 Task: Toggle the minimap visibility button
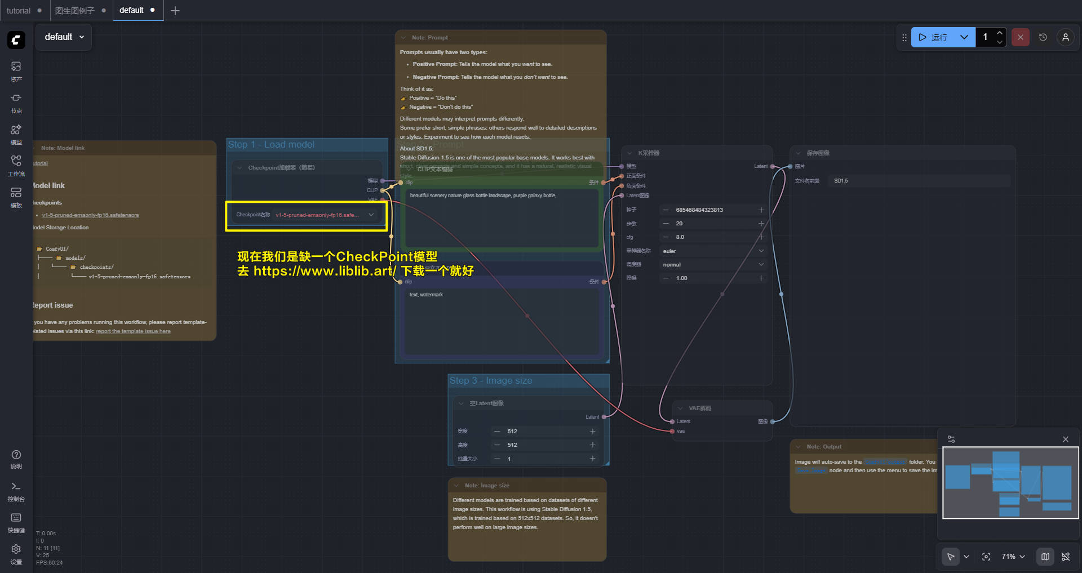tap(1045, 557)
